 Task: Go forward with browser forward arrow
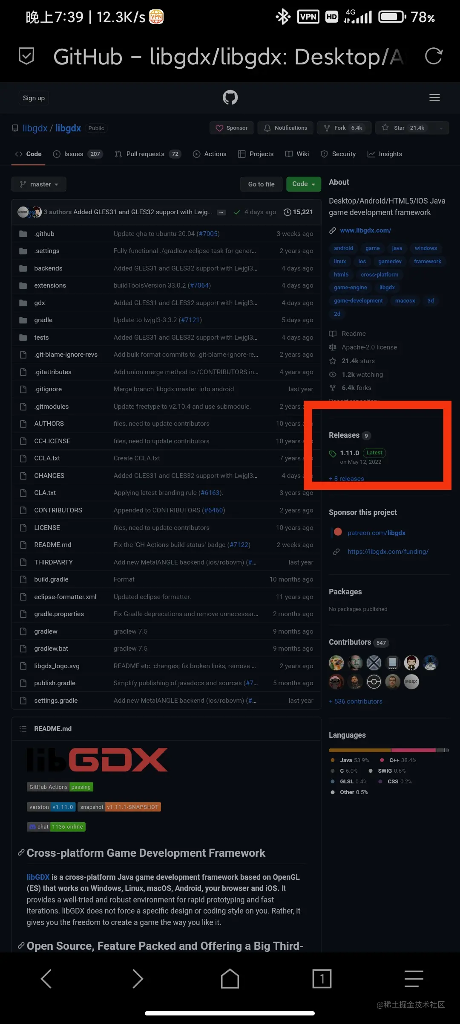(138, 978)
